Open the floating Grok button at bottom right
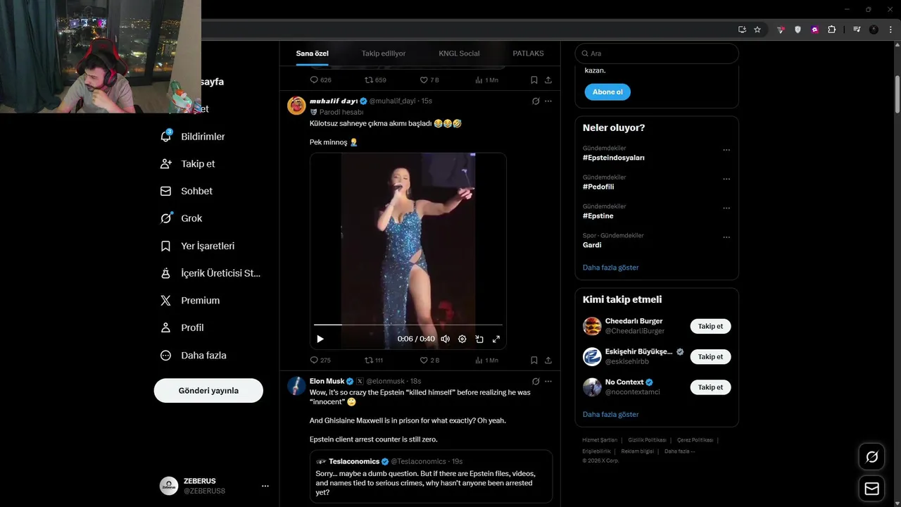This screenshot has height=507, width=901. pyautogui.click(x=872, y=457)
